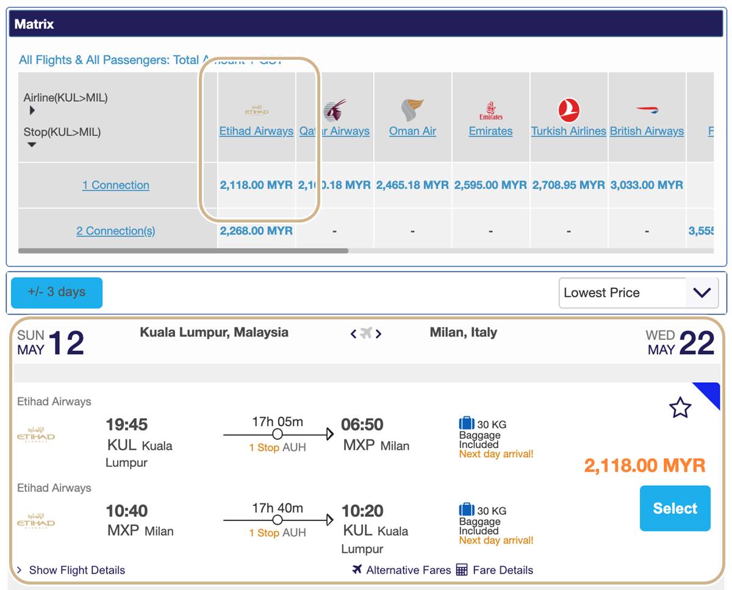Image resolution: width=732 pixels, height=590 pixels.
Task: Click the 1 Stop AUH label on the outbound flight
Action: [278, 447]
